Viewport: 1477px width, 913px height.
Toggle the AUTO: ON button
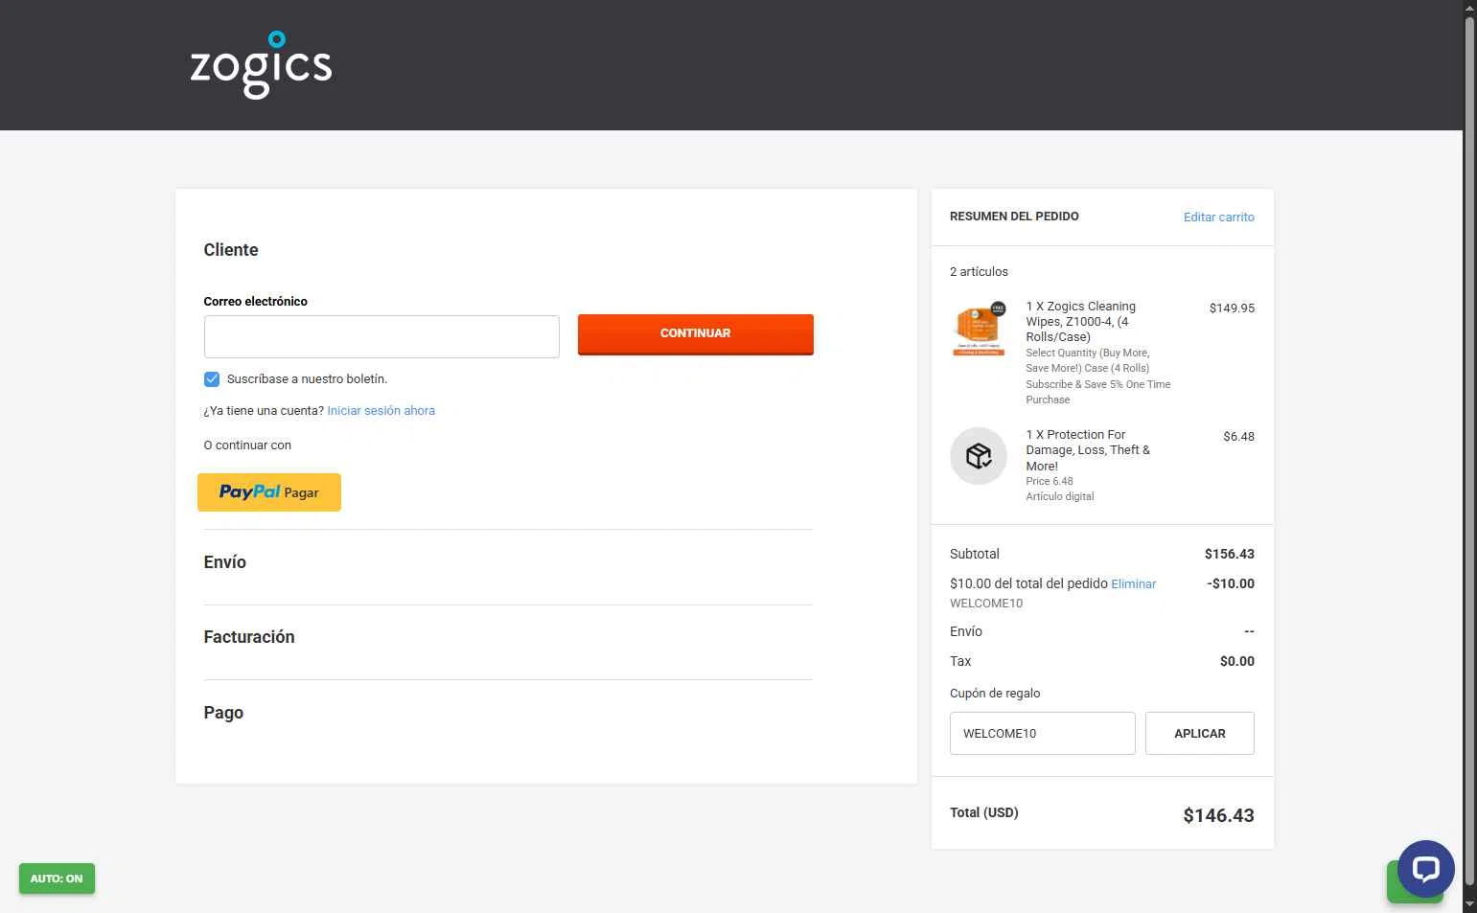click(x=57, y=879)
